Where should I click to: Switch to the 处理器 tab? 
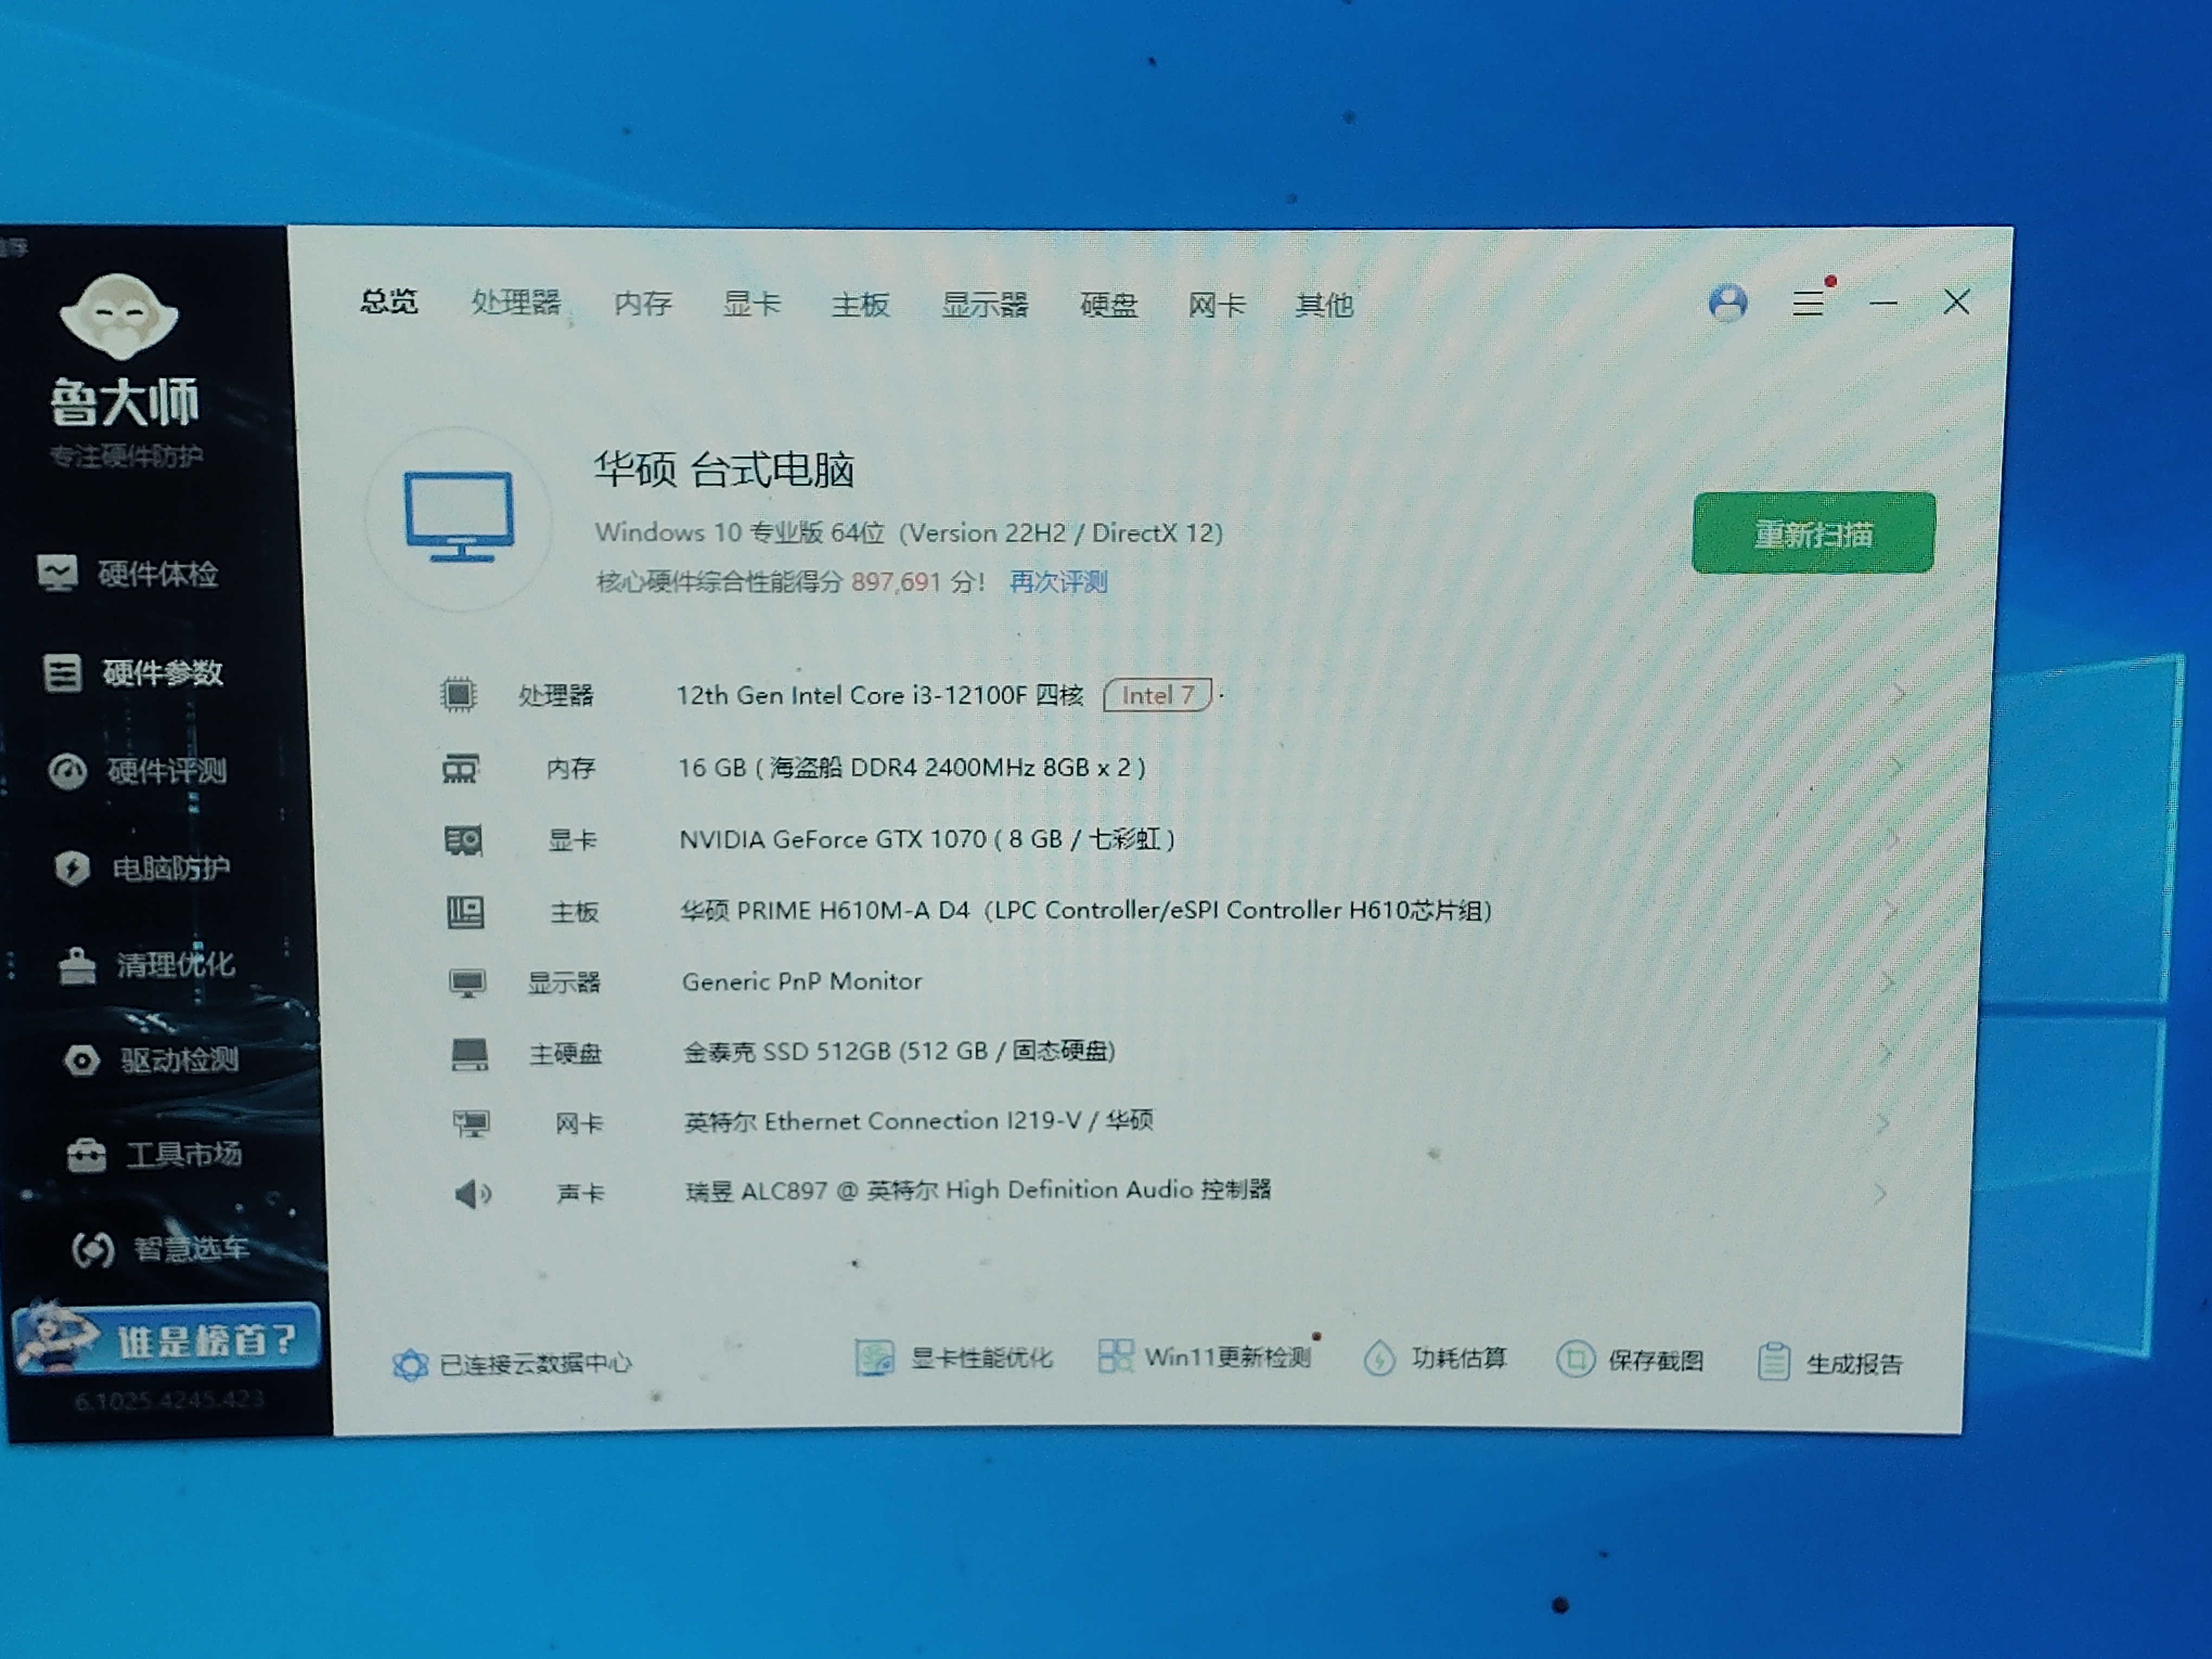coord(516,302)
